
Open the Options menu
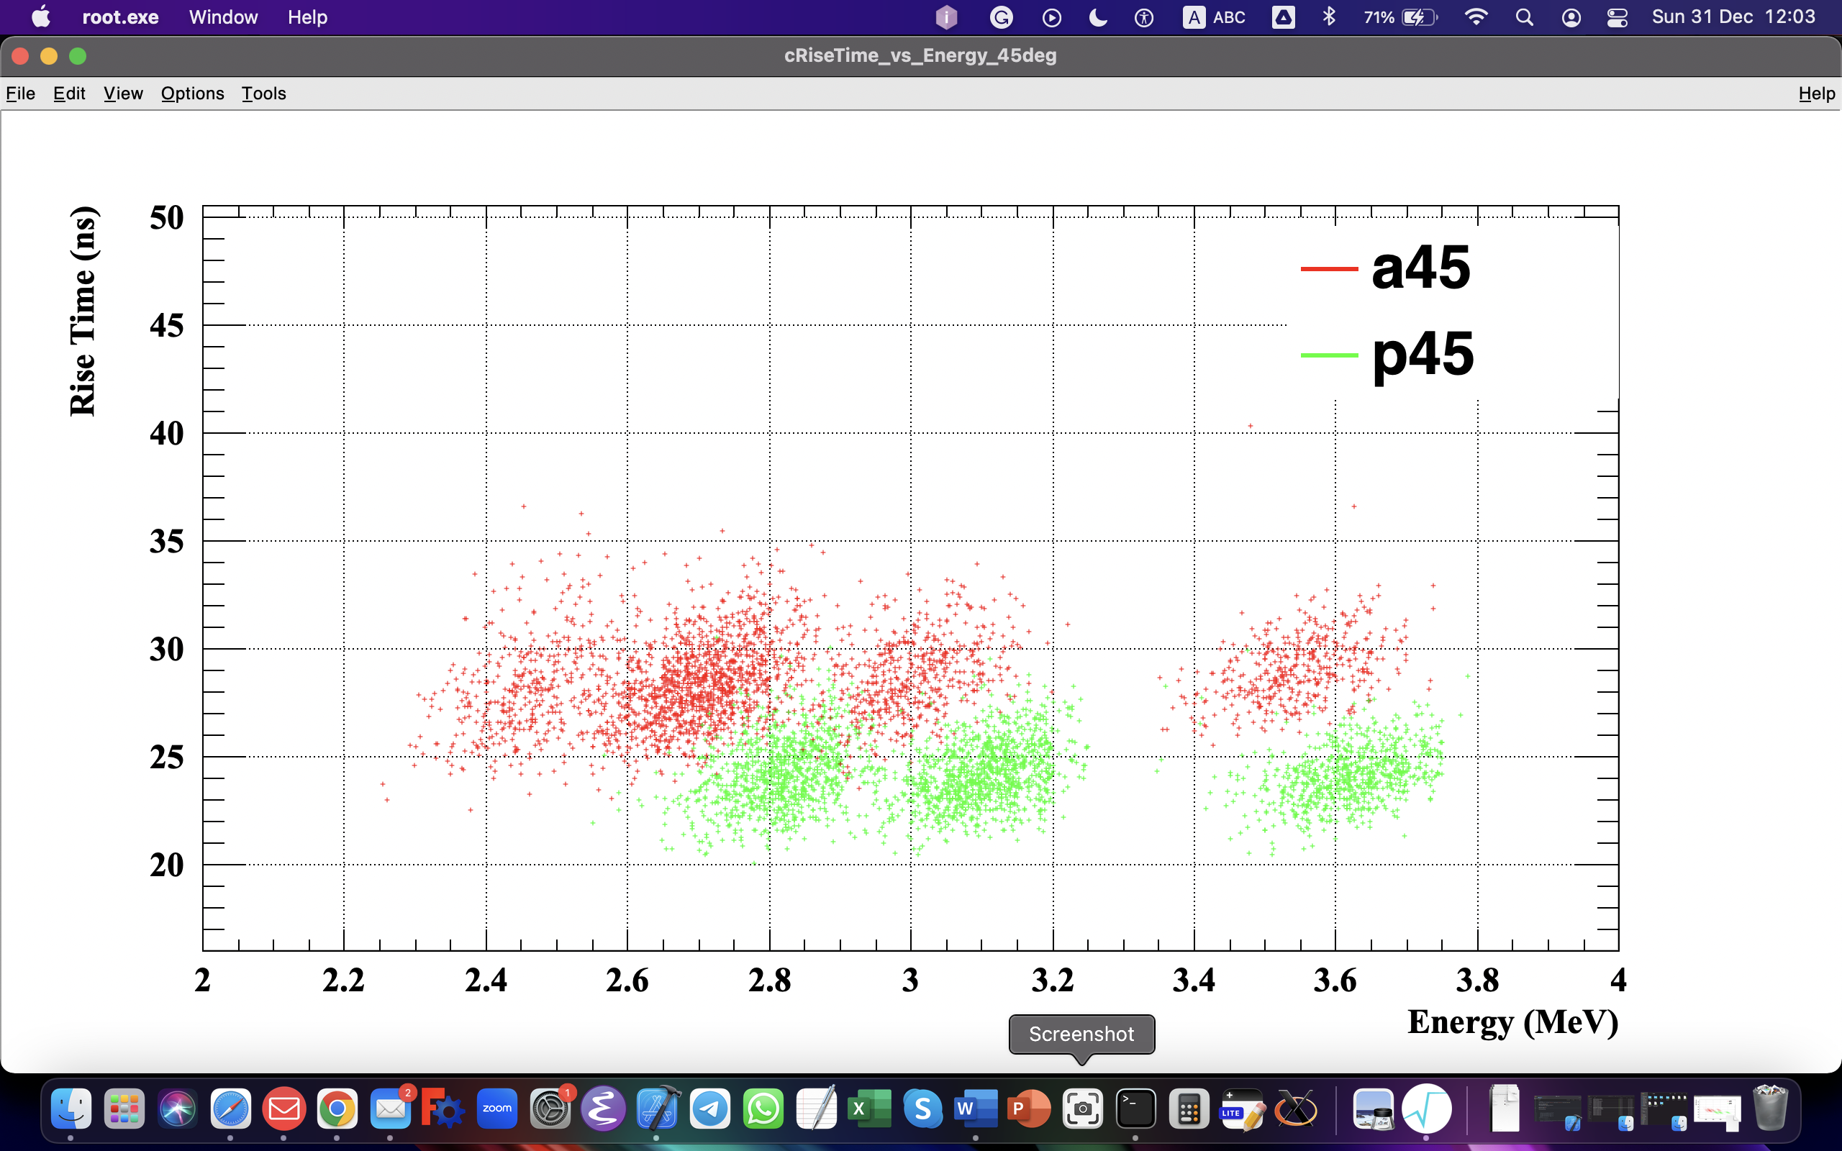pyautogui.click(x=193, y=93)
